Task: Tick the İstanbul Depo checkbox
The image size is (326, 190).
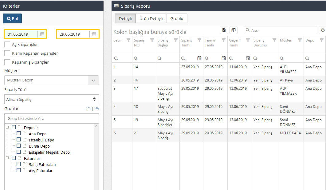Action: coord(19,140)
